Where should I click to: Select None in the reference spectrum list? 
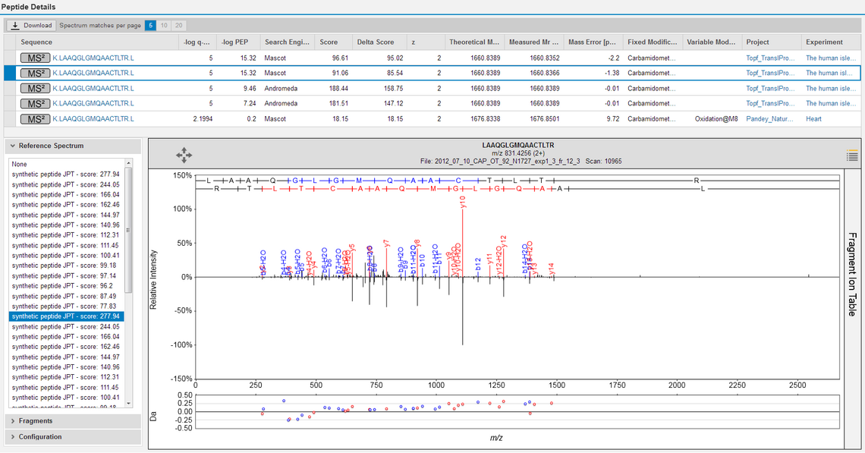20,164
